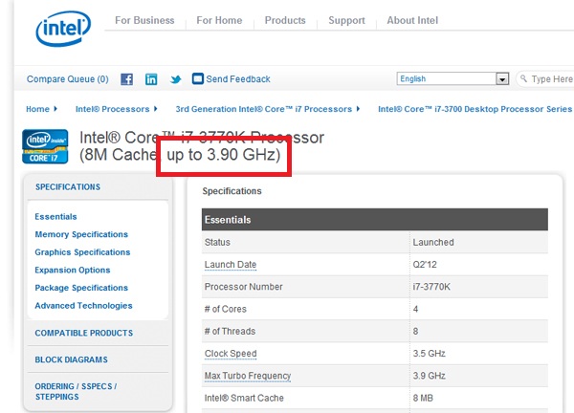Open the Support menu
The image size is (574, 413).
tap(346, 20)
